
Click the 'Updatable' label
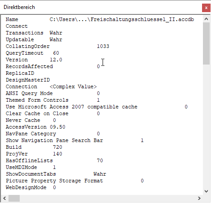20,39
